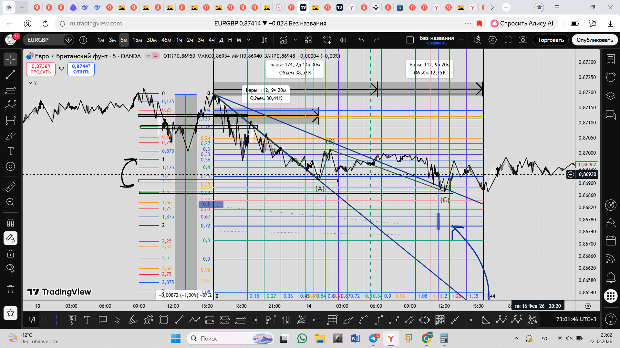Select the 1ч timeframe

[x=179, y=40]
